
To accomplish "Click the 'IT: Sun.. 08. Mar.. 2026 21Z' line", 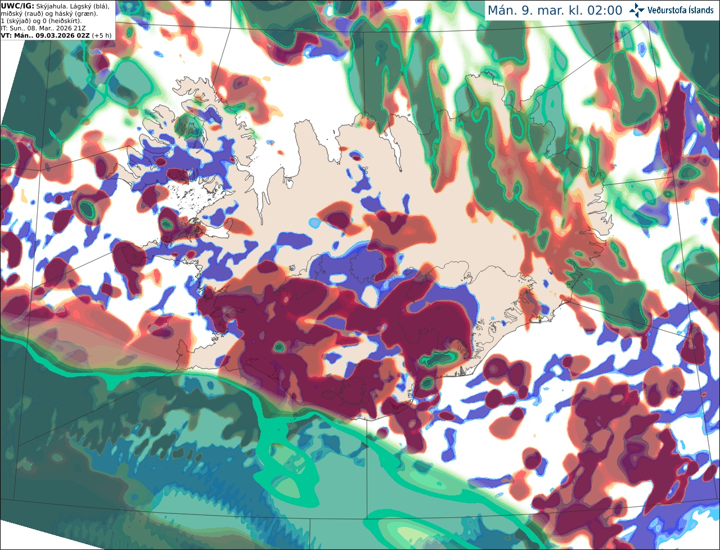I will coord(44,28).
